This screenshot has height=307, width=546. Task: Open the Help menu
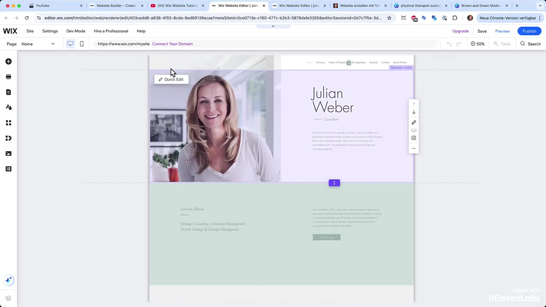coord(141,31)
